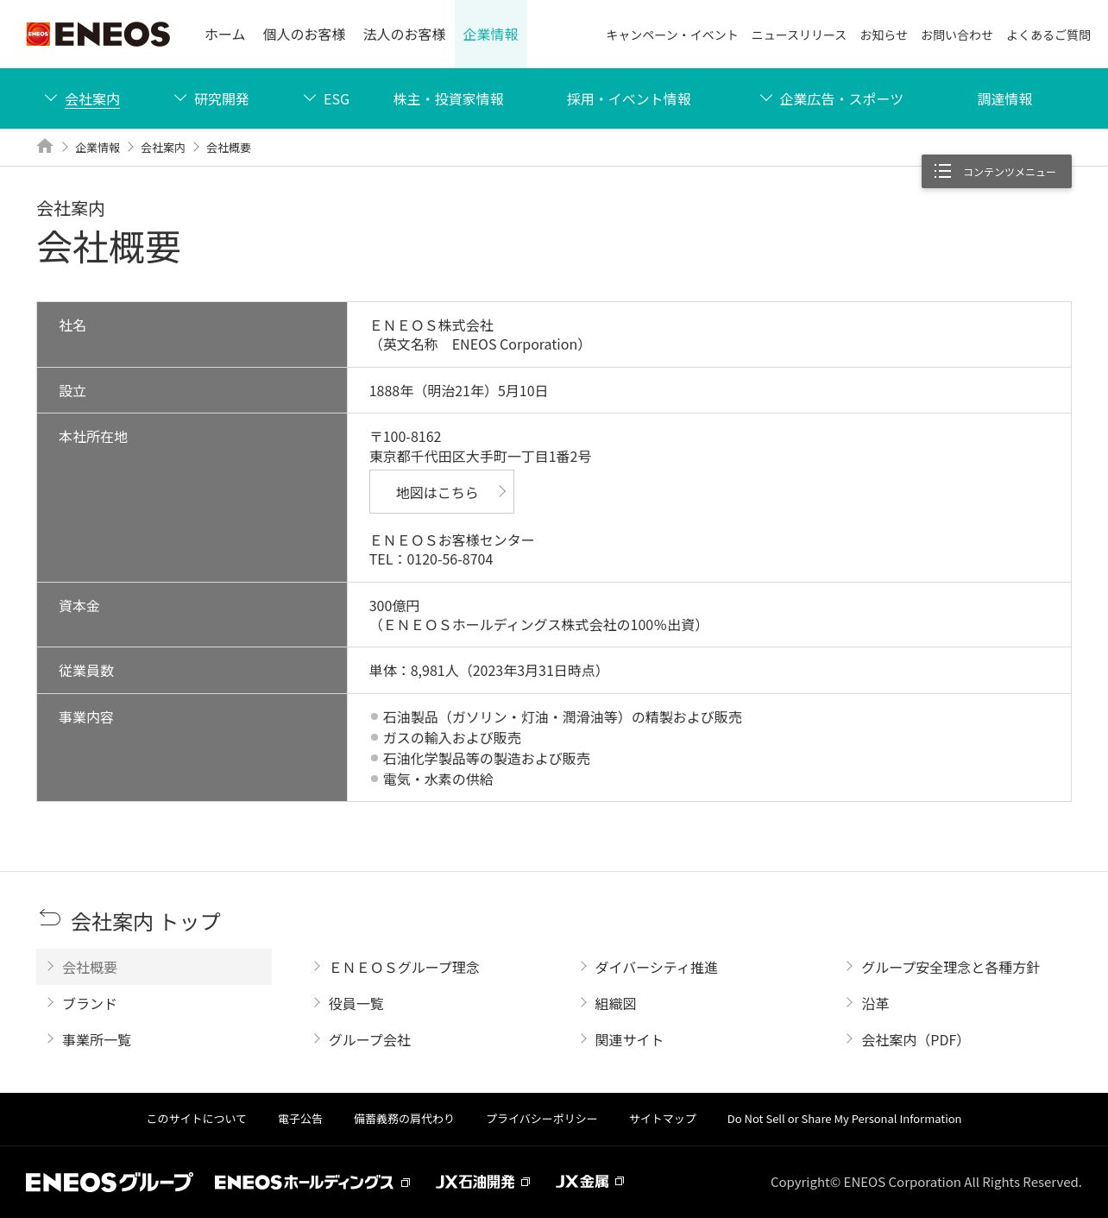Open the 役員一覧 link
The image size is (1108, 1218).
pyautogui.click(x=356, y=1004)
